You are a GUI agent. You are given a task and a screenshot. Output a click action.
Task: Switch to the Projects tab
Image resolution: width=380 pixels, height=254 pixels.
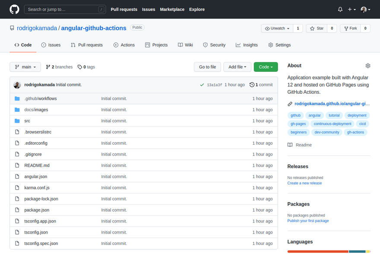pyautogui.click(x=156, y=45)
